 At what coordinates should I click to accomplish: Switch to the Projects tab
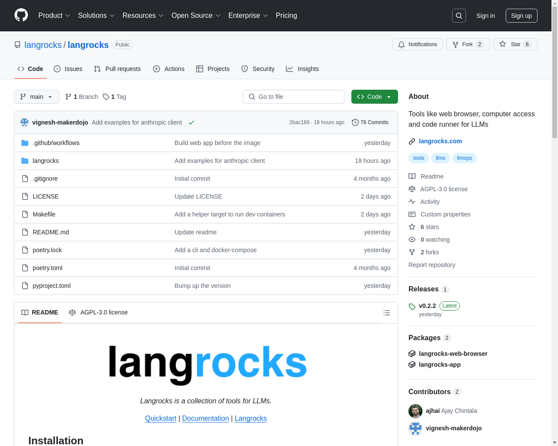click(x=213, y=69)
